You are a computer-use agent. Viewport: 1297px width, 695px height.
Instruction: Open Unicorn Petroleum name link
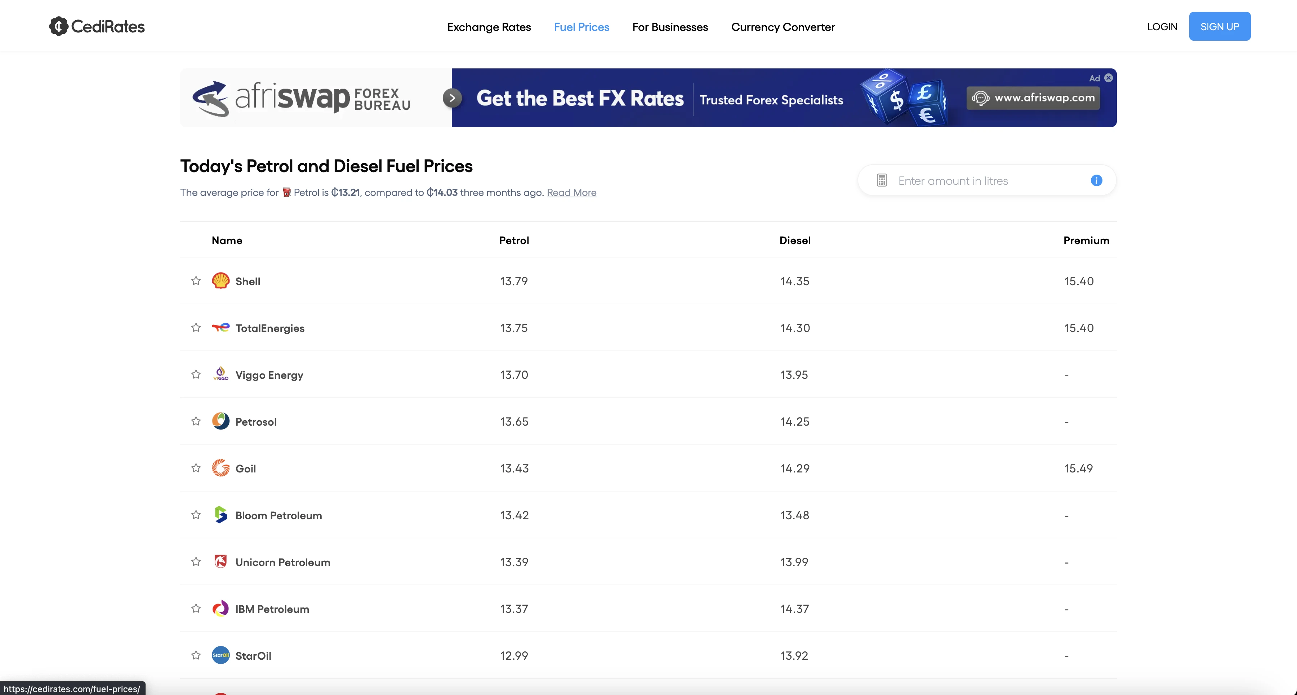[282, 562]
